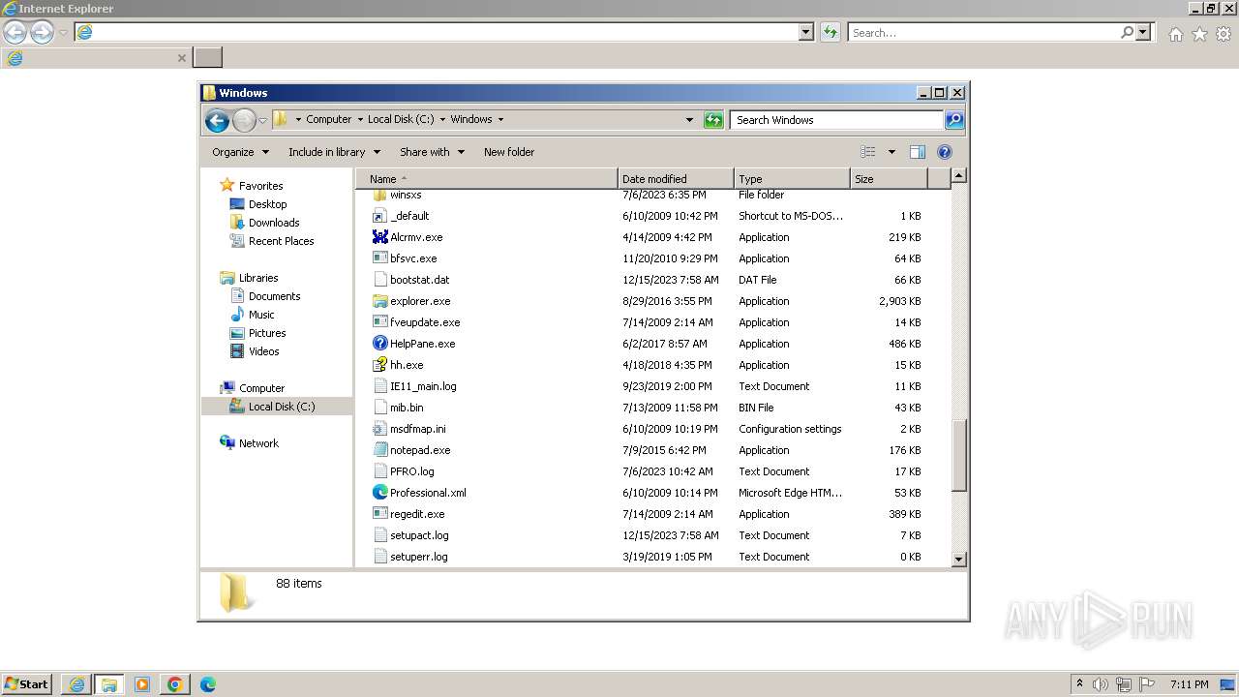Click the scroll up arrow
Image resolution: width=1239 pixels, height=697 pixels.
point(959,176)
